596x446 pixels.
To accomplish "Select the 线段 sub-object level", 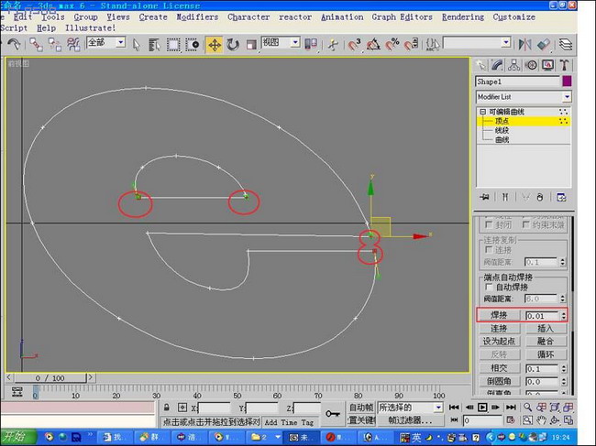I will click(x=502, y=131).
